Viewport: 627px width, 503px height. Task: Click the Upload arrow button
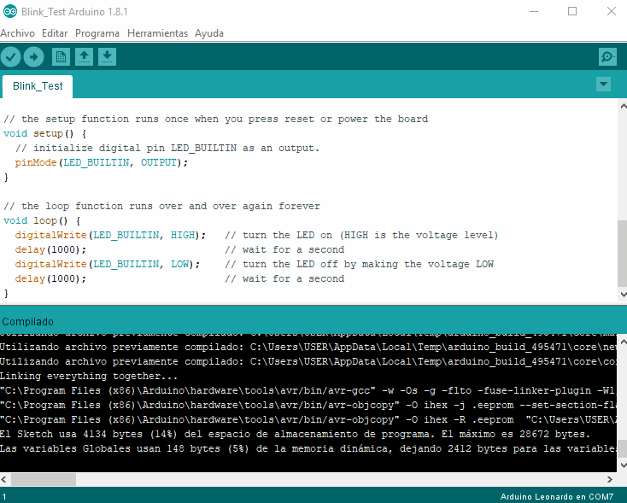pyautogui.click(x=33, y=56)
